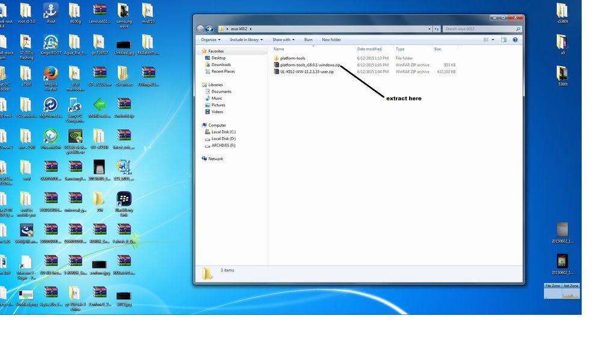Sort files by Date modified column

[x=369, y=49]
